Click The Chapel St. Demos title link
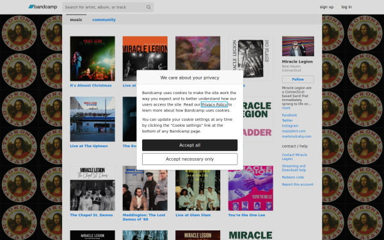The width and height of the screenshot is (384, 240). click(92, 215)
